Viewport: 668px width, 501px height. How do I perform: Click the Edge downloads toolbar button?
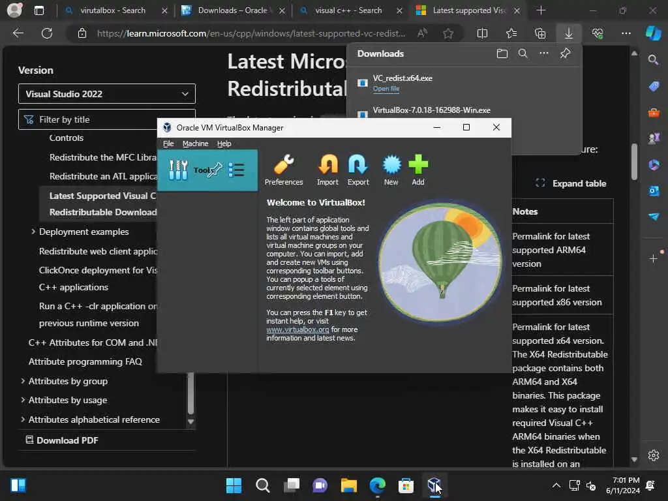(569, 33)
